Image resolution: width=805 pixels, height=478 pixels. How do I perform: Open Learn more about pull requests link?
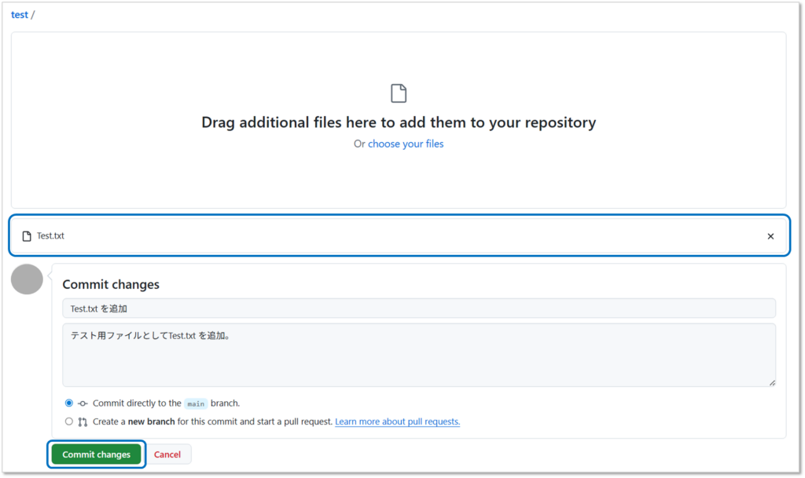coord(397,421)
